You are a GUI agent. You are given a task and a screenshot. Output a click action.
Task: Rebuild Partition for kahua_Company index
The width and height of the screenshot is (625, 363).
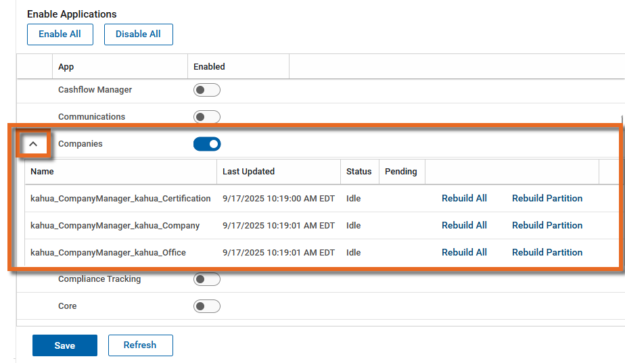tap(547, 226)
